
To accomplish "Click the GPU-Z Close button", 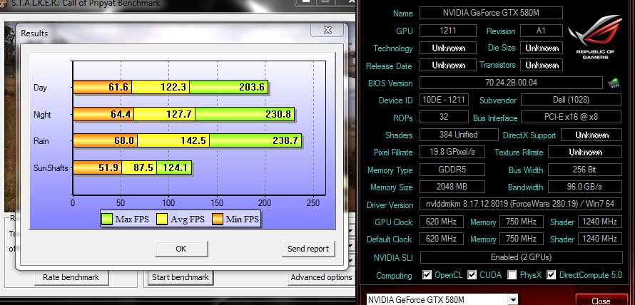I will [x=601, y=301].
